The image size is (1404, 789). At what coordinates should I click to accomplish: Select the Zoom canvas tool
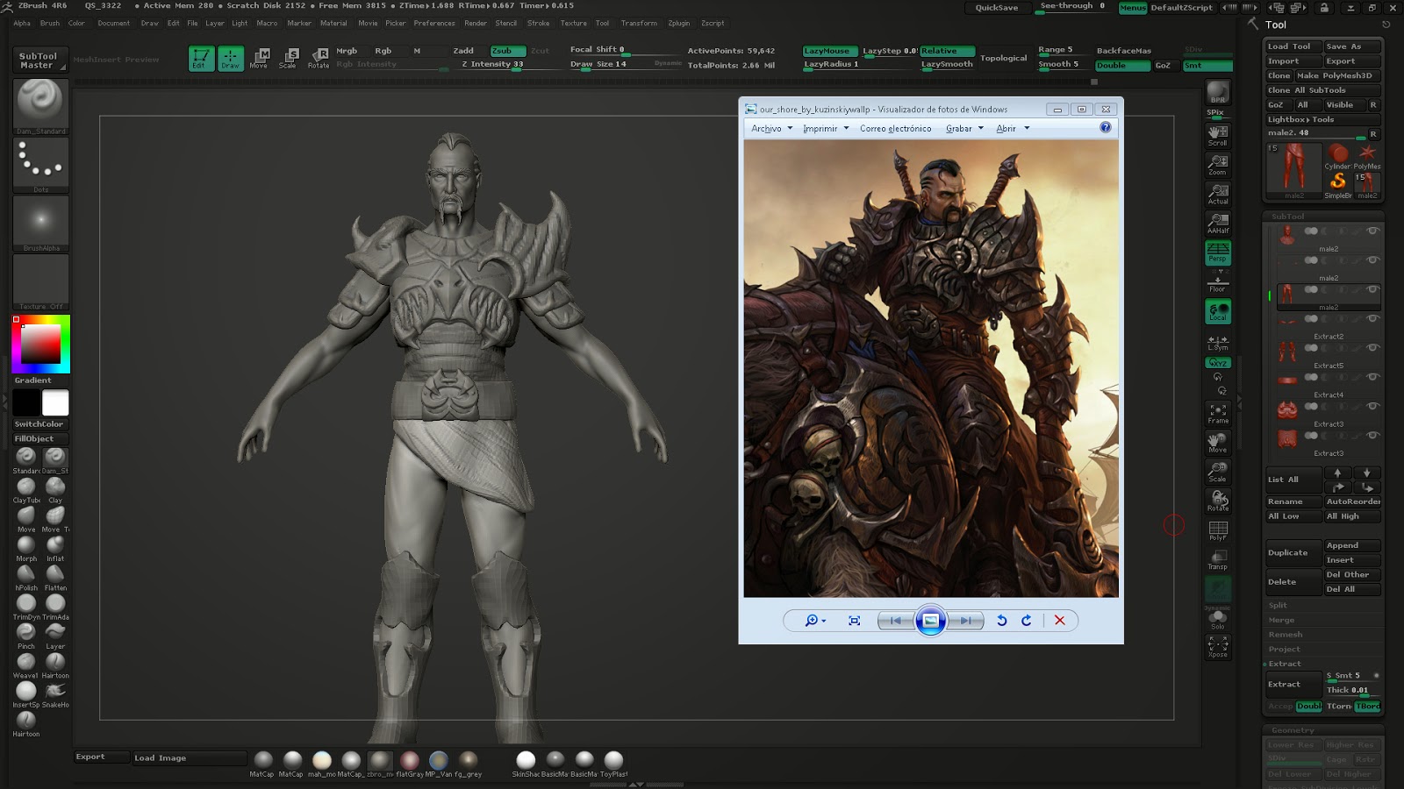[x=1218, y=164]
